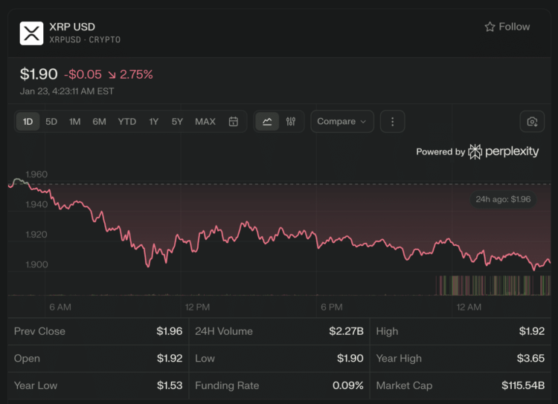
Task: Select the 5Y time range
Action: 177,122
